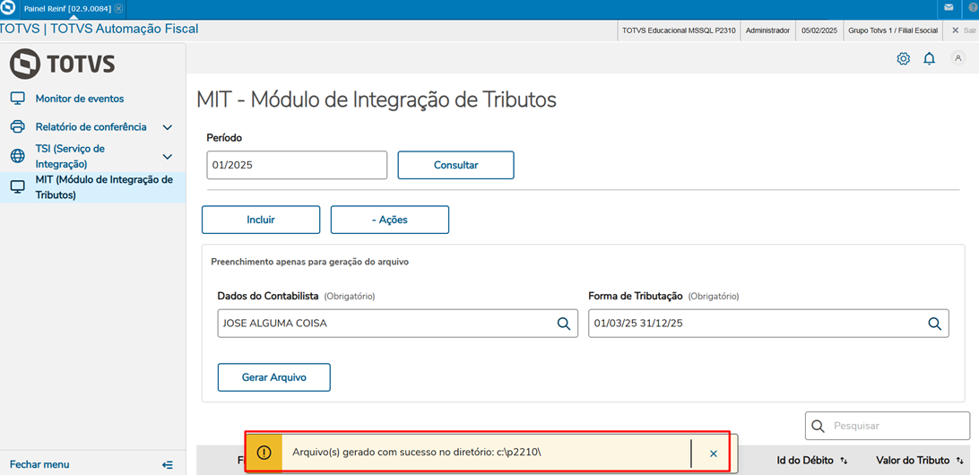
Task: Click the large TOTVS logo in sidebar
Action: tap(63, 64)
